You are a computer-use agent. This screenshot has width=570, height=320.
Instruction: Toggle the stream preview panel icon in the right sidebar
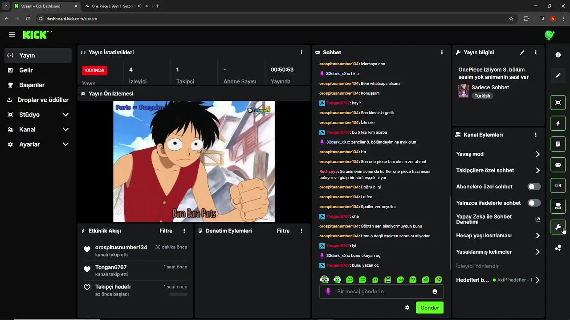(x=558, y=103)
